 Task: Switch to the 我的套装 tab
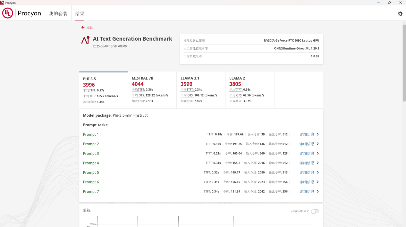58,14
